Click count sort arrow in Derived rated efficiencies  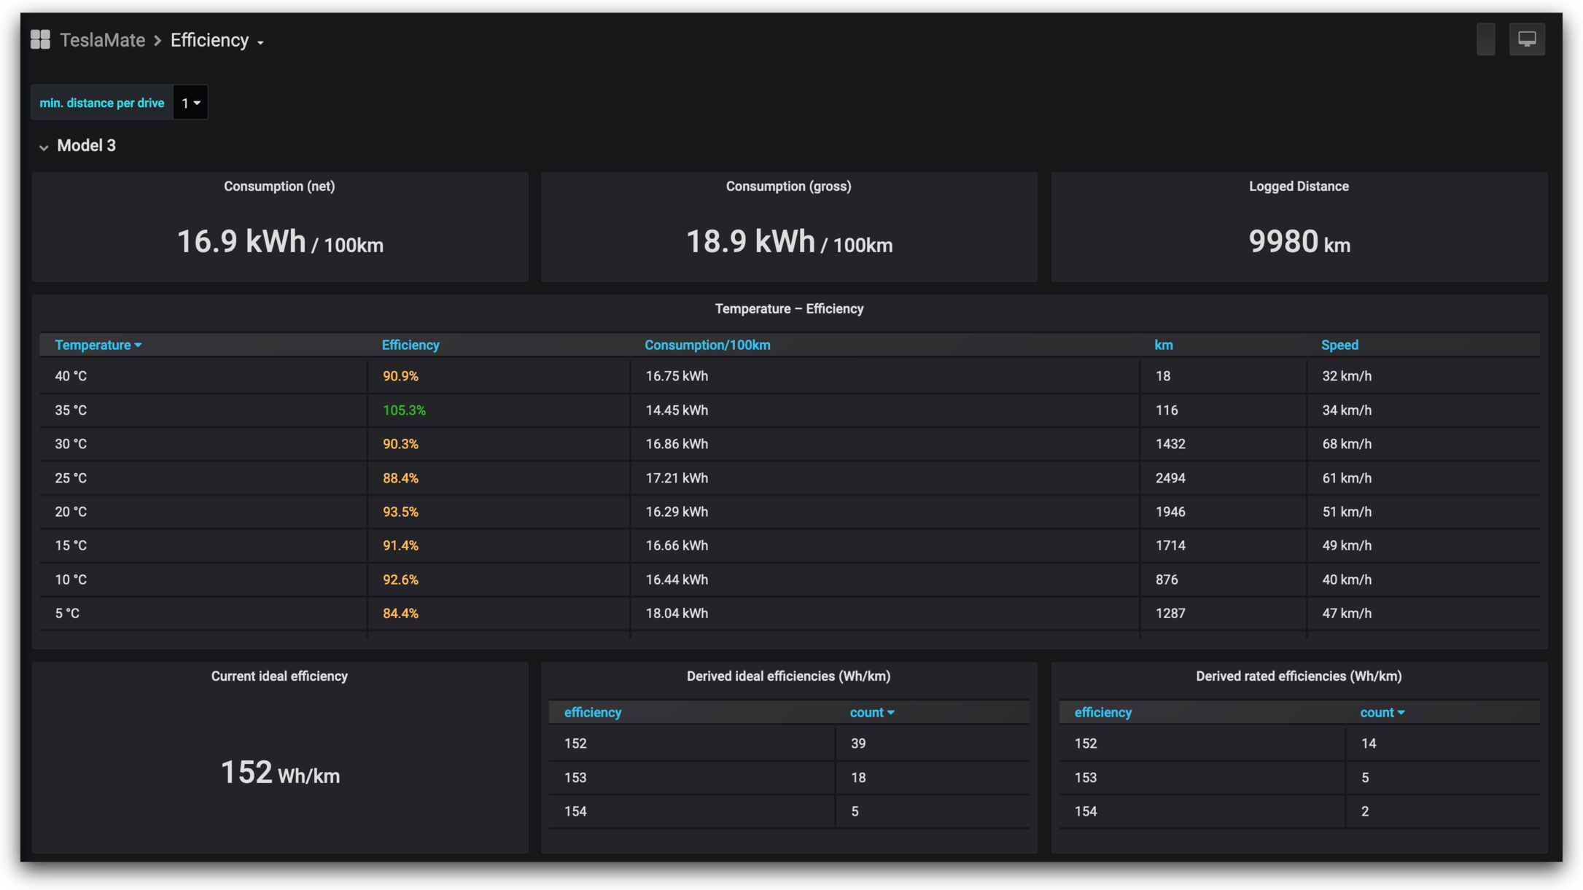1400,713
